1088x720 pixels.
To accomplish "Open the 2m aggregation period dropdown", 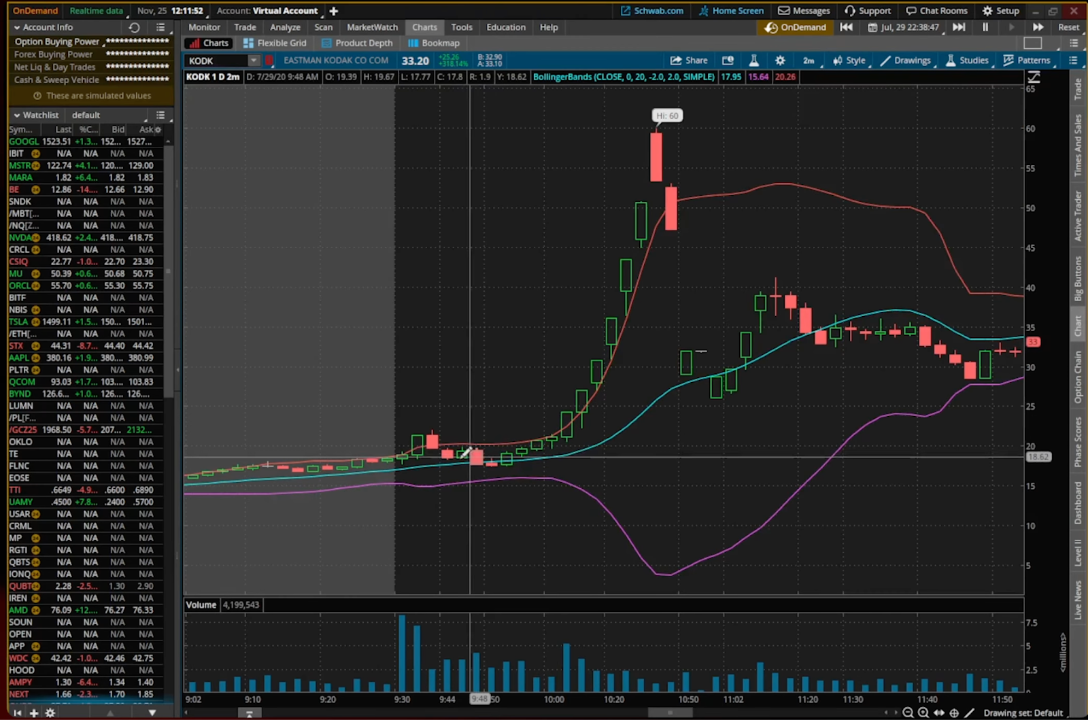I will (x=809, y=61).
